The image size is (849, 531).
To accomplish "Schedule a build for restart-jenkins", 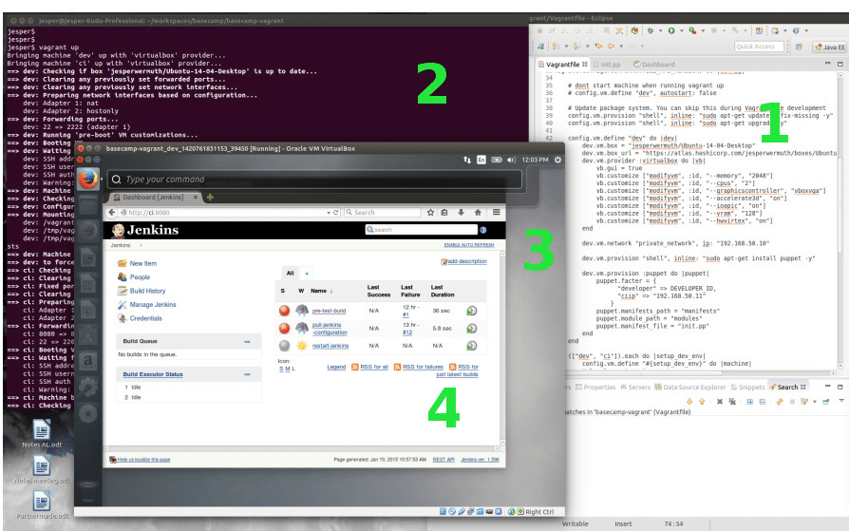I will (x=472, y=346).
